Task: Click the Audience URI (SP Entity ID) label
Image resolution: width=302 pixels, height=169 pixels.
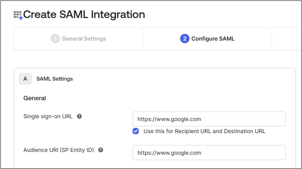Action: pos(58,150)
